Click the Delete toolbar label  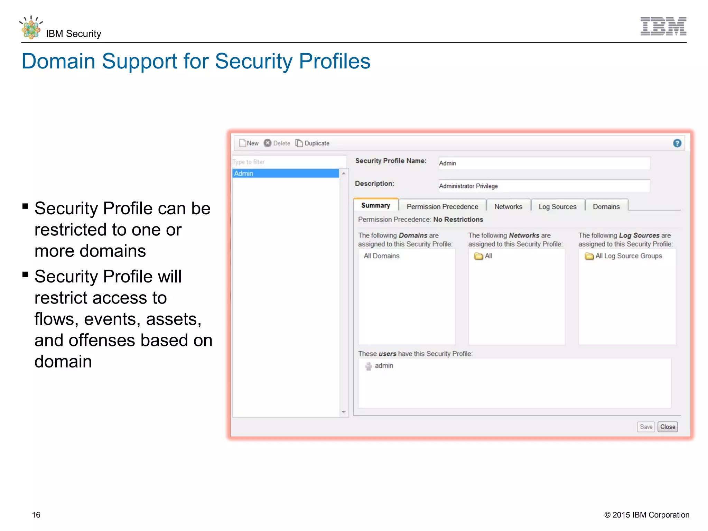point(282,143)
